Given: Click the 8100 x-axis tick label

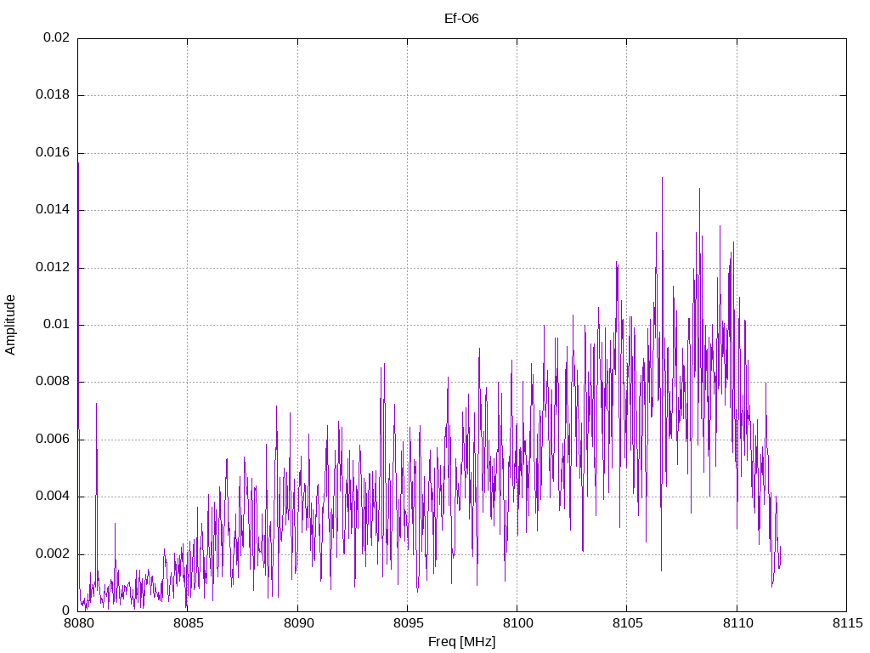Looking at the screenshot, I should pos(517,623).
